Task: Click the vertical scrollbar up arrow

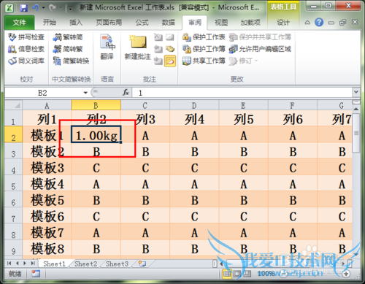Action: [356, 109]
